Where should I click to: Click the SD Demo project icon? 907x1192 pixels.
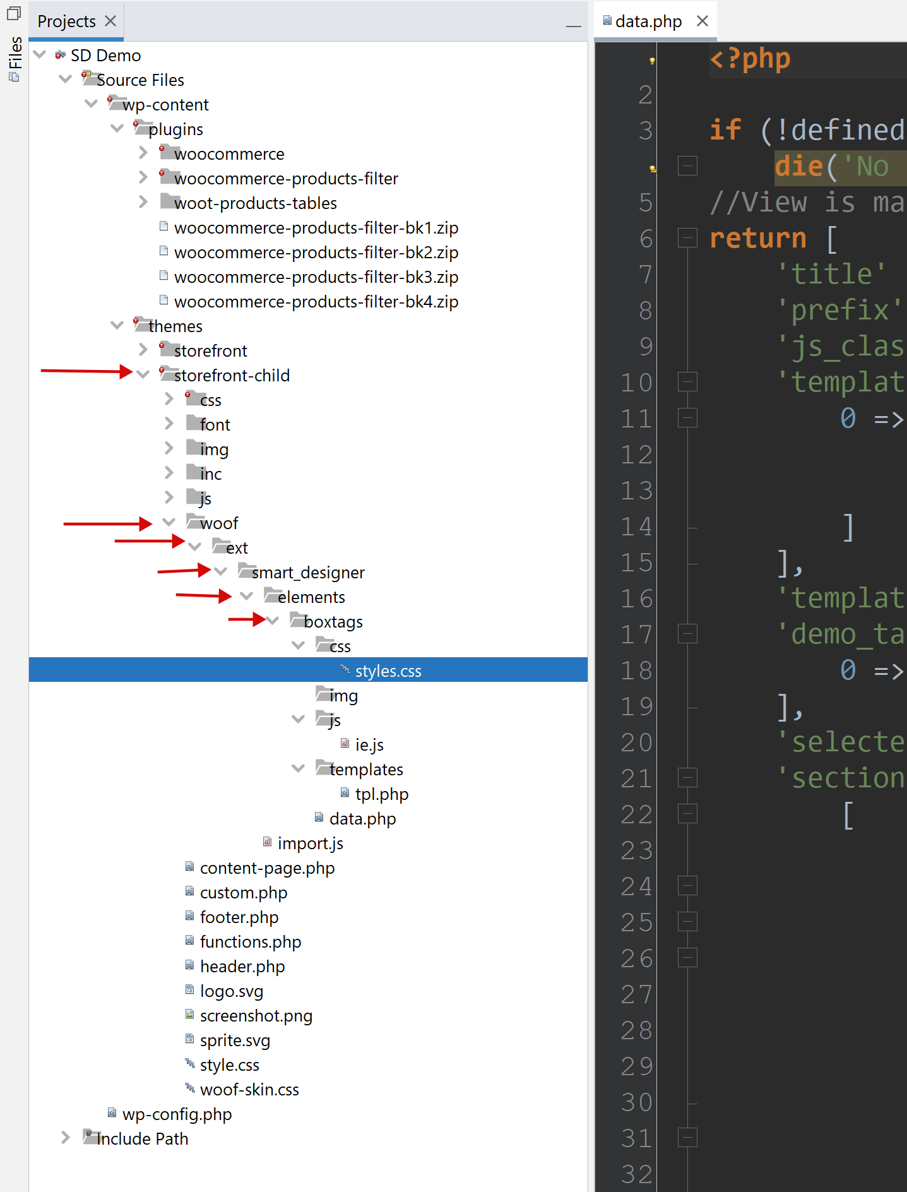(61, 56)
